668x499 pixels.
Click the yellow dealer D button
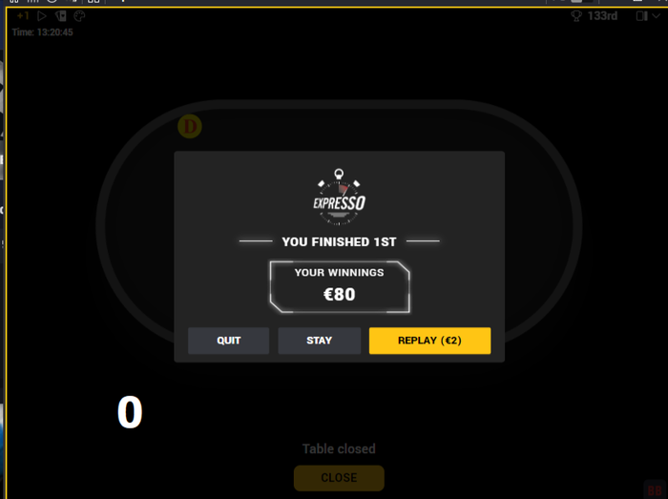tap(190, 126)
